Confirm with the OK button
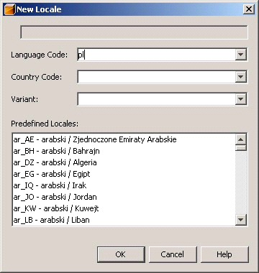This screenshot has width=259, height=273. click(121, 254)
